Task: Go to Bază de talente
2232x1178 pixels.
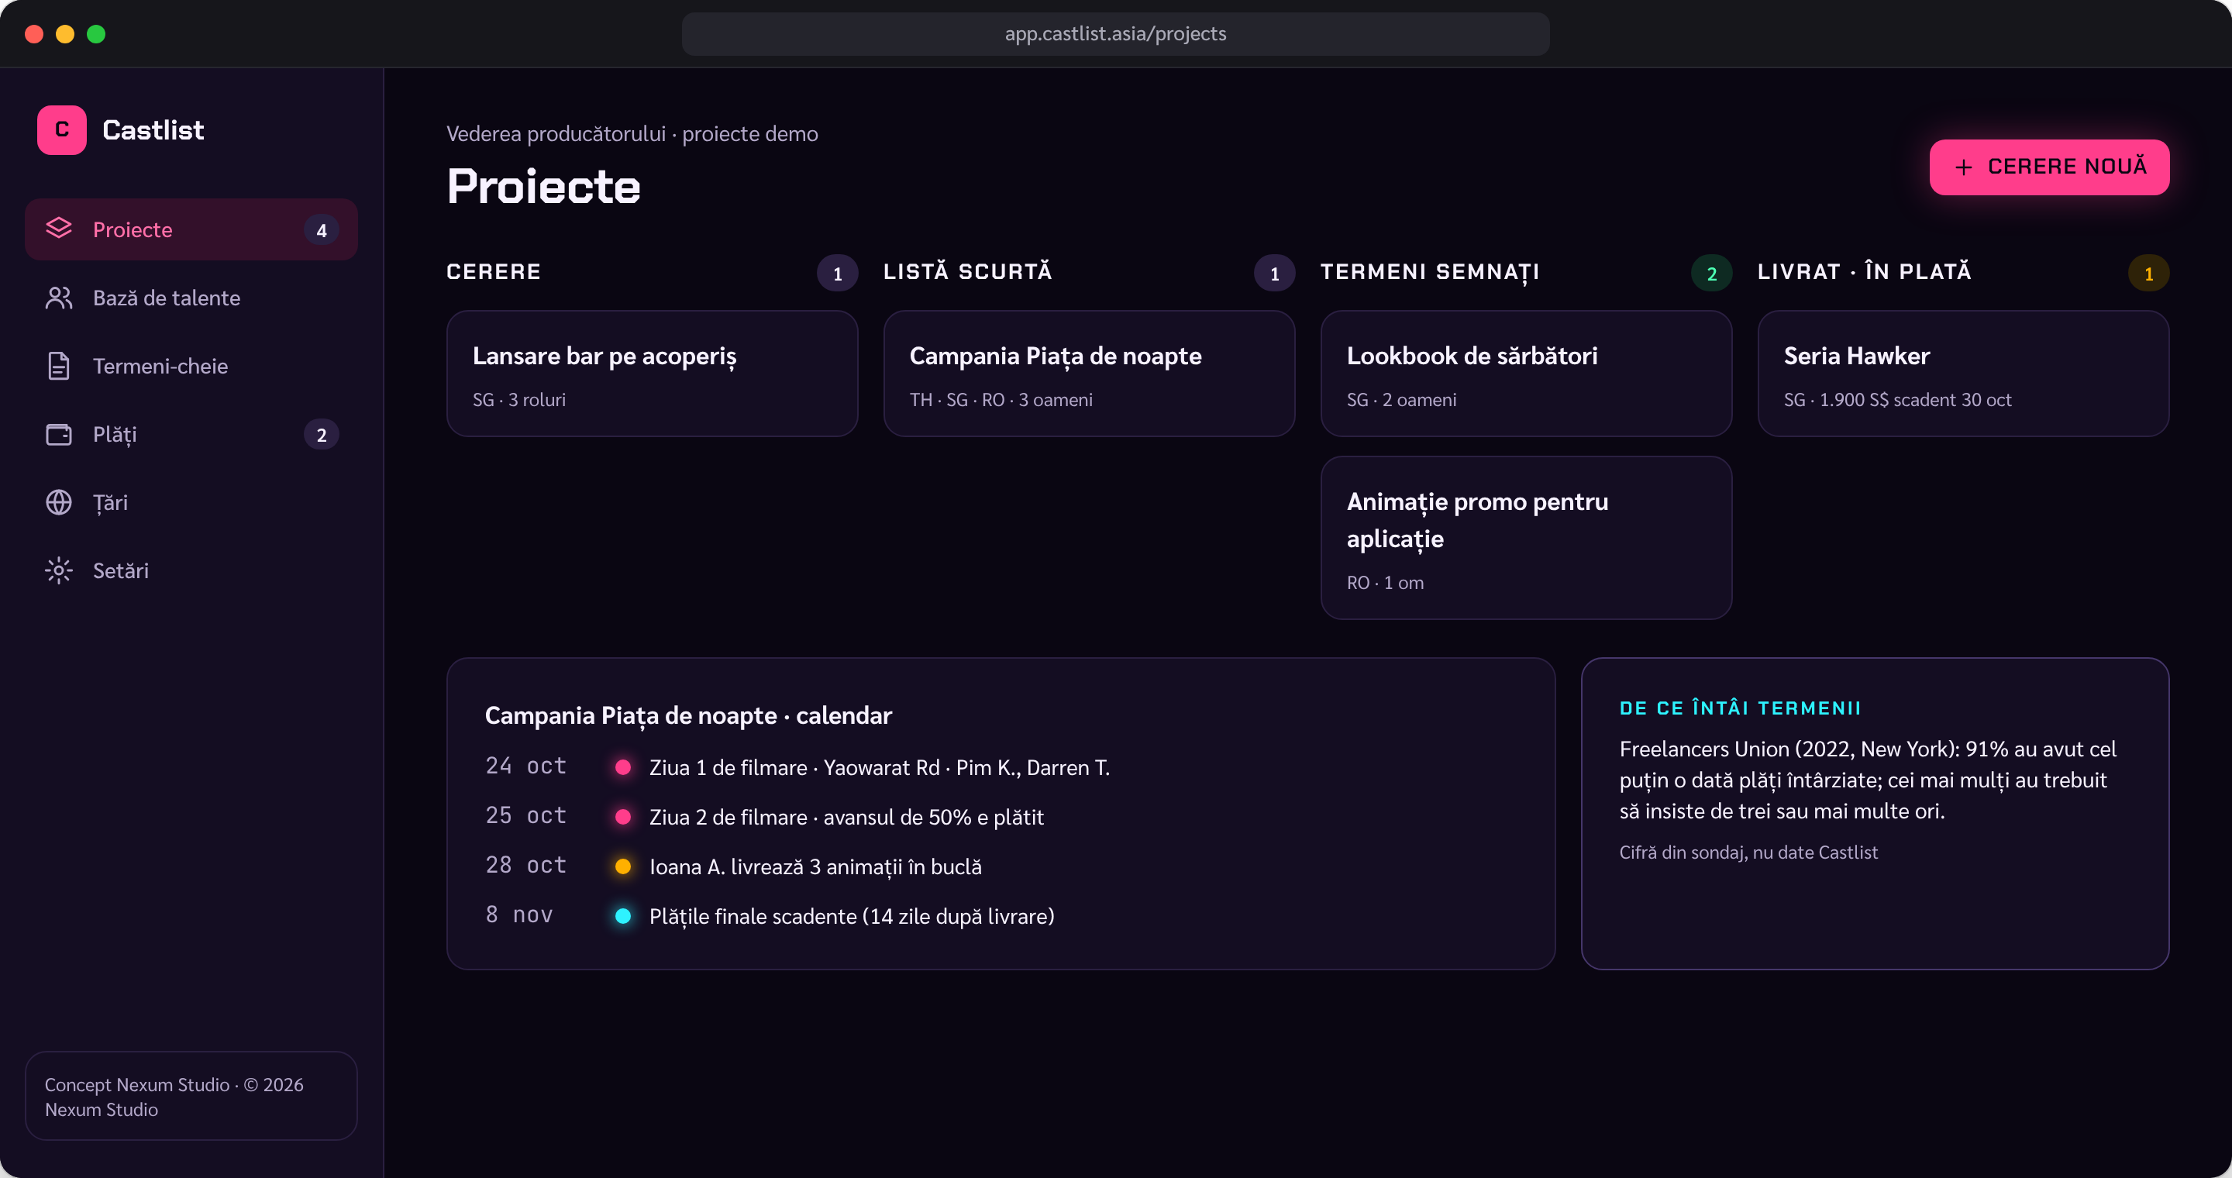Action: (x=191, y=297)
